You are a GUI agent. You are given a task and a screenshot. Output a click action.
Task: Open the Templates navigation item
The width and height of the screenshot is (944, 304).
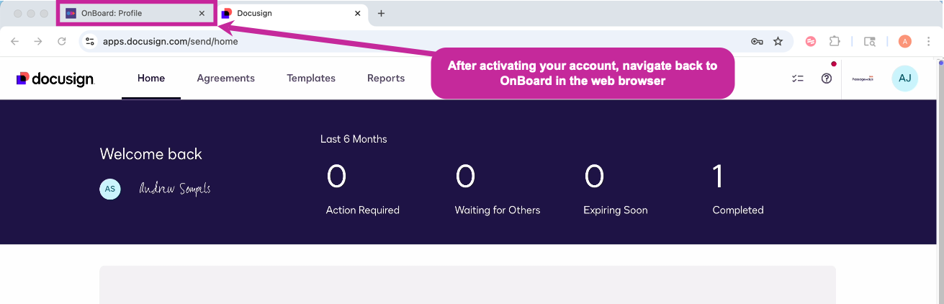point(311,79)
